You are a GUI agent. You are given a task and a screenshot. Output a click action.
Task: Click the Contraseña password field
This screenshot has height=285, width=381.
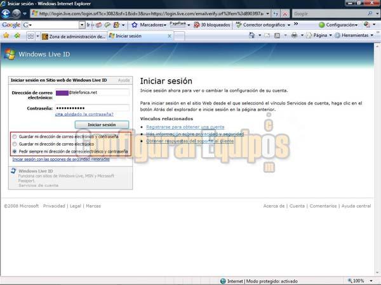click(93, 108)
